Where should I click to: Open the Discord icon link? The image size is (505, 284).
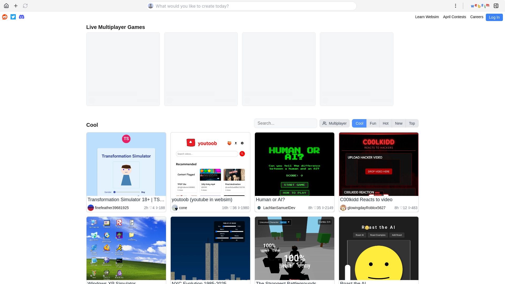(x=21, y=17)
